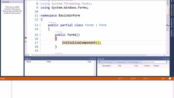Image resolution: width=174 pixels, height=98 pixels.
Task: Open the Team Explorer side tab
Action: pos(172,23)
